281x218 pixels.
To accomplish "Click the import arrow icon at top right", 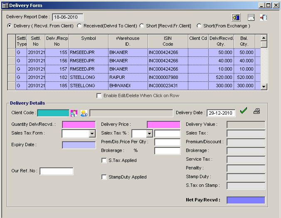I will 236,17.
